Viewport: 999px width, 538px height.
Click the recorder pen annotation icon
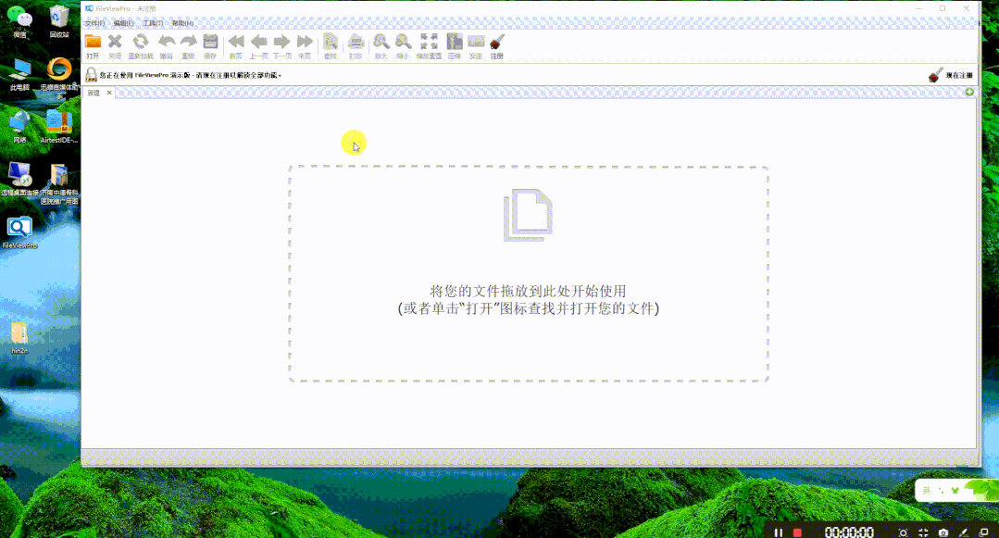coord(963,532)
